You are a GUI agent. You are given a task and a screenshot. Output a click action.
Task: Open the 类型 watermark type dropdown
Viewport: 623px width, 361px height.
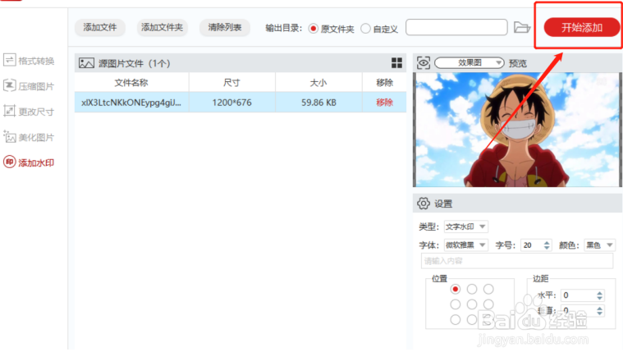pyautogui.click(x=465, y=226)
